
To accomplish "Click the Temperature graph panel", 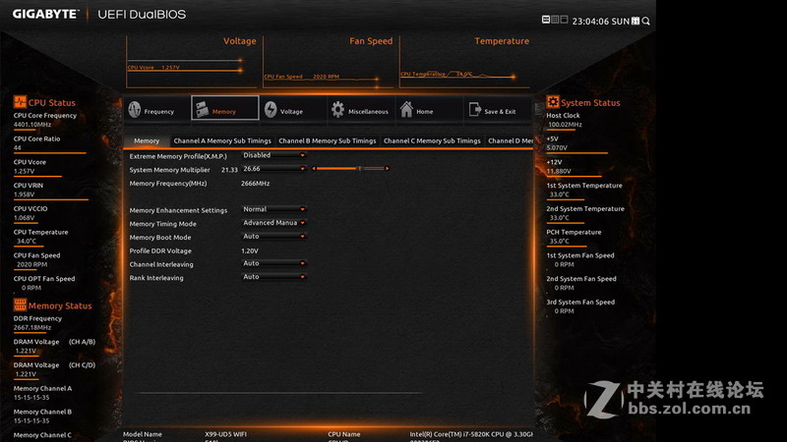I will click(x=464, y=62).
